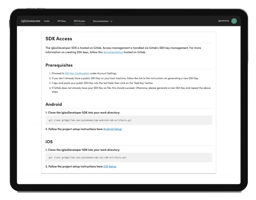
Task: Go to the API Keys tab
Action: click(x=62, y=21)
